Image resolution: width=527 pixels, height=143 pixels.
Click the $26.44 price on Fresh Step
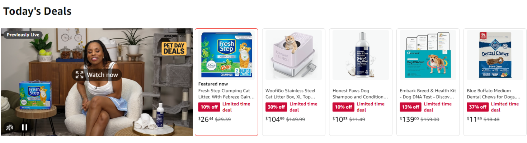click(x=206, y=119)
